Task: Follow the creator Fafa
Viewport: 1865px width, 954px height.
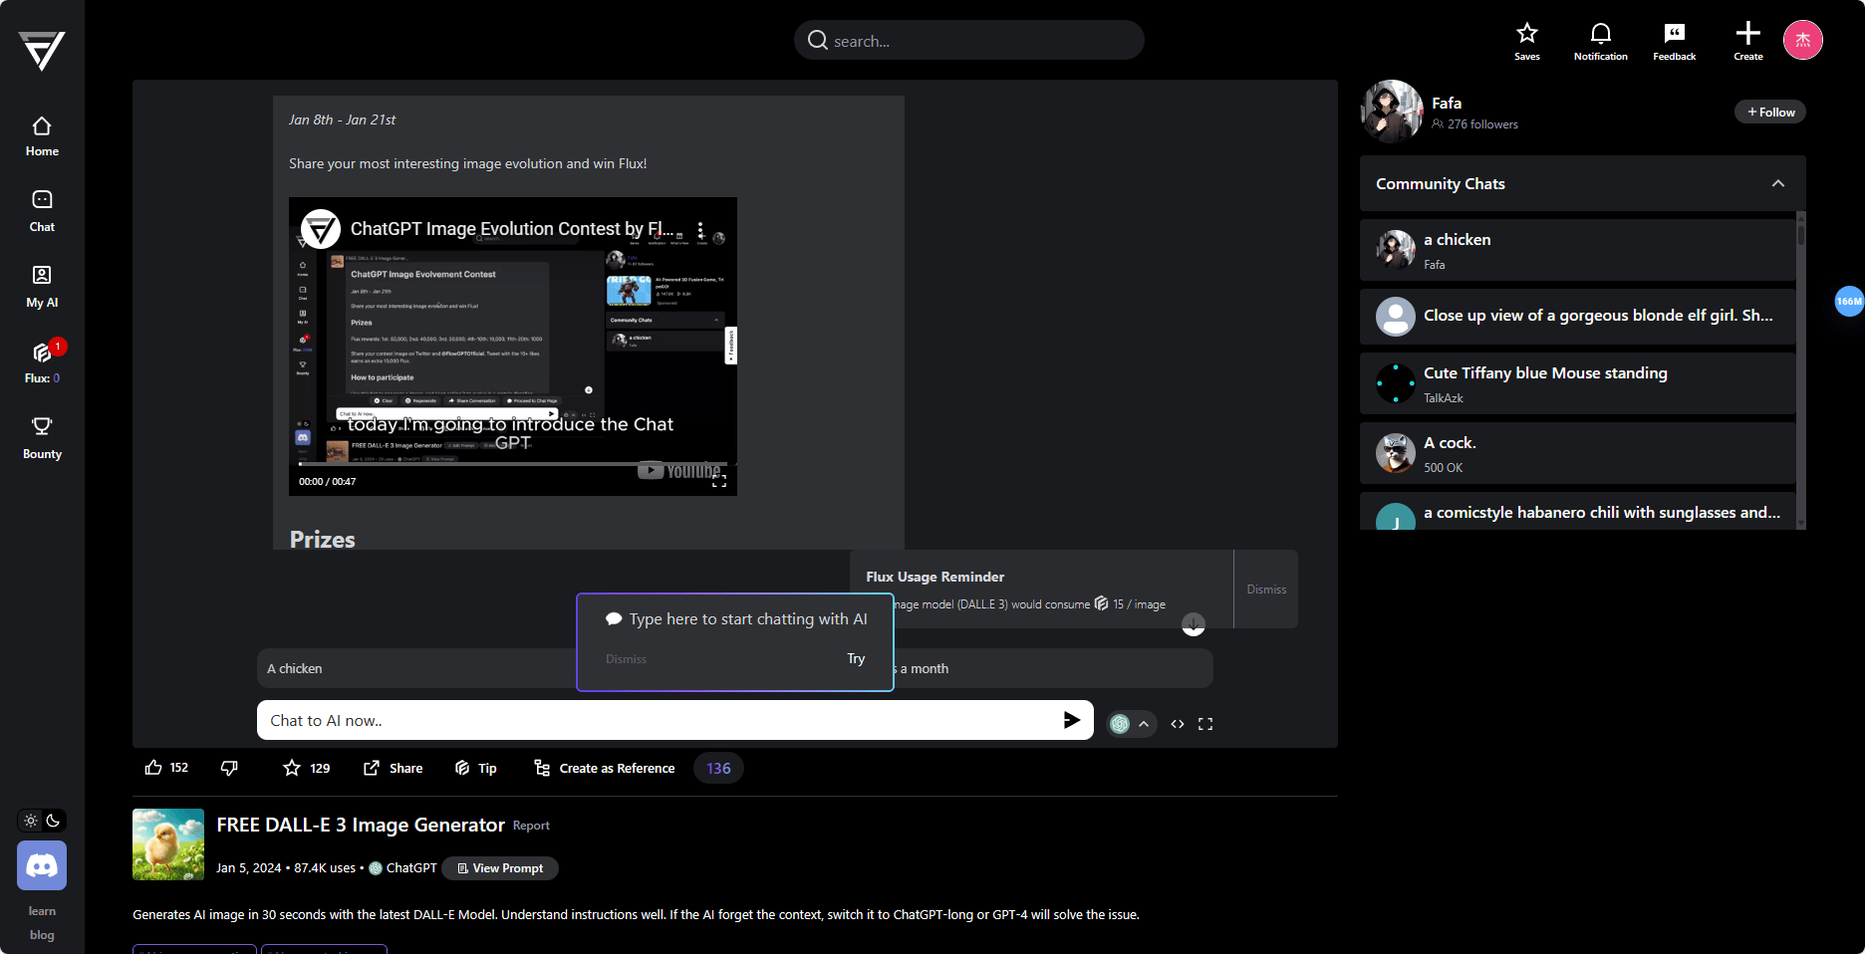Action: pos(1769,112)
